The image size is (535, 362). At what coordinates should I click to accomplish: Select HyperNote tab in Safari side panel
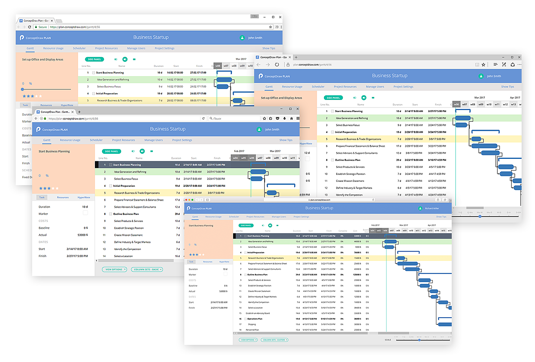(x=224, y=262)
